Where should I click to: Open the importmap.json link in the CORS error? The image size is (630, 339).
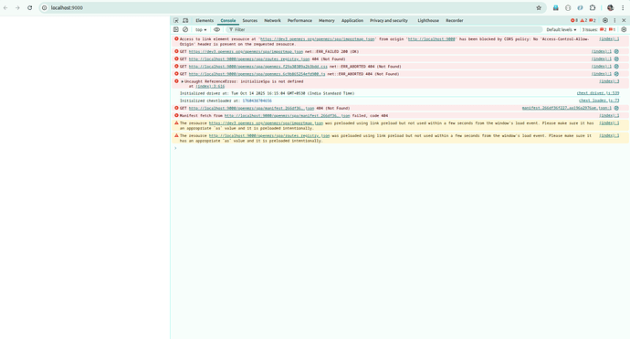pos(318,39)
